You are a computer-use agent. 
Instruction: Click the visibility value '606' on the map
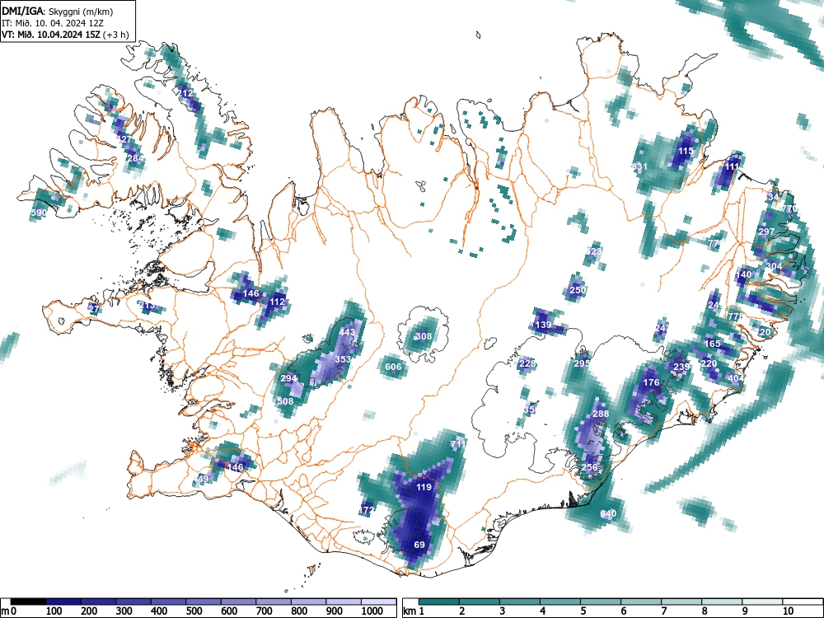(393, 368)
